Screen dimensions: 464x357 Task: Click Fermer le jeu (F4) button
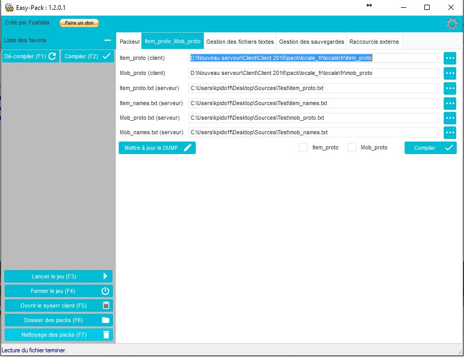(58, 291)
